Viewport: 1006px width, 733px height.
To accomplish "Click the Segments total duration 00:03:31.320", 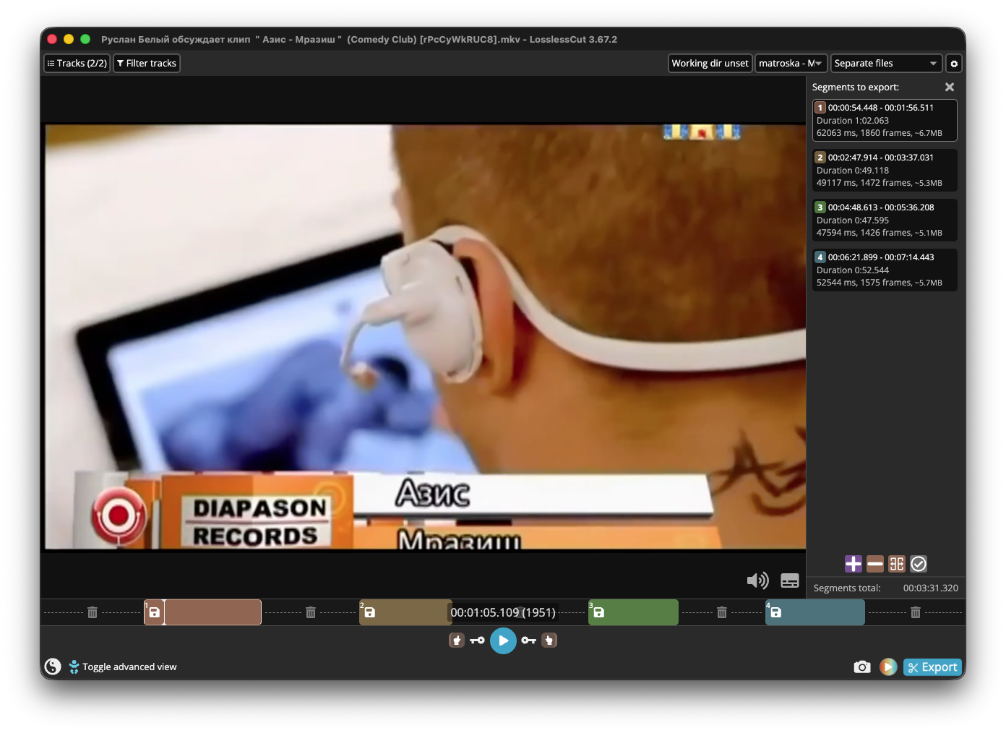I will tap(931, 588).
